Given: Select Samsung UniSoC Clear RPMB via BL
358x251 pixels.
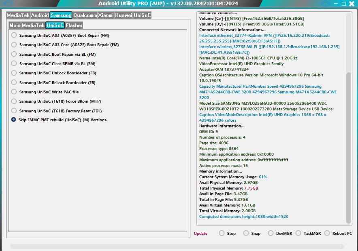Looking at the screenshot, I should pos(13,63).
